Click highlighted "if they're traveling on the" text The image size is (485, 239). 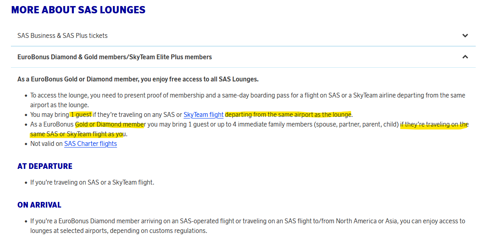[434, 124]
